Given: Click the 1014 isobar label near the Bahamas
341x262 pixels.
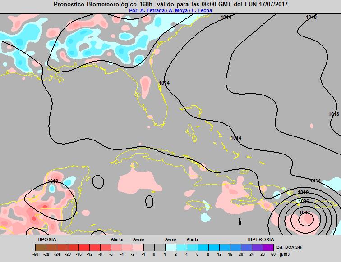Looking at the screenshot, I should coord(236,138).
